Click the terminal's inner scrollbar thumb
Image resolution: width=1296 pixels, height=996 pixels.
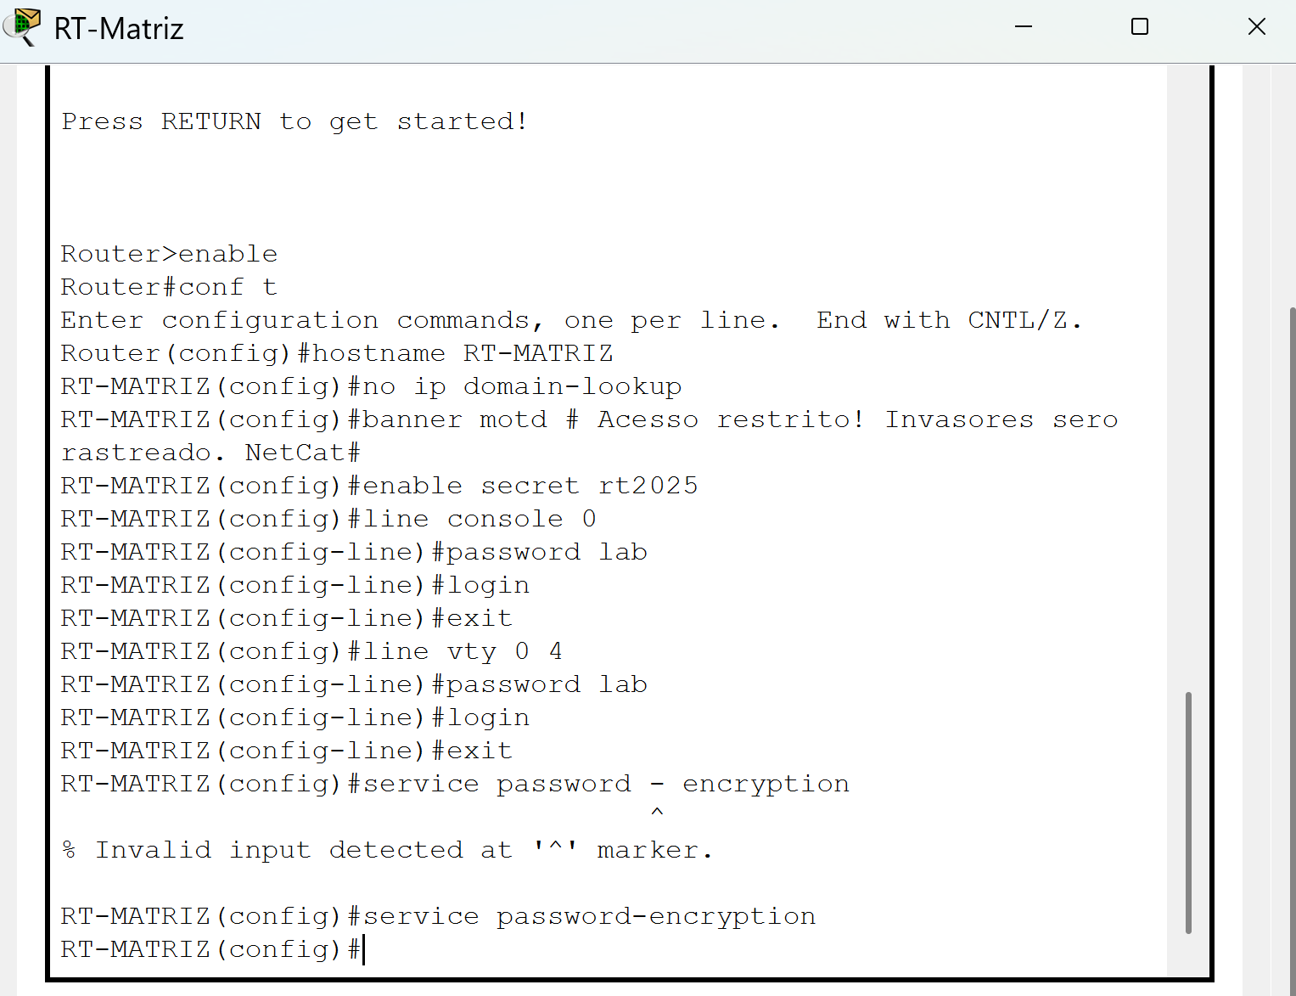pyautogui.click(x=1188, y=813)
